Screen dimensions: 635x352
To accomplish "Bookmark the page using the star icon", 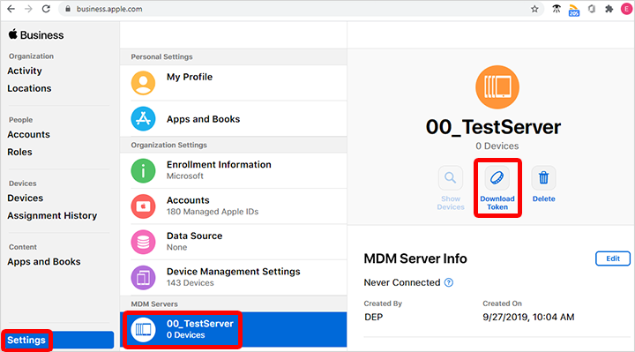I will (534, 9).
